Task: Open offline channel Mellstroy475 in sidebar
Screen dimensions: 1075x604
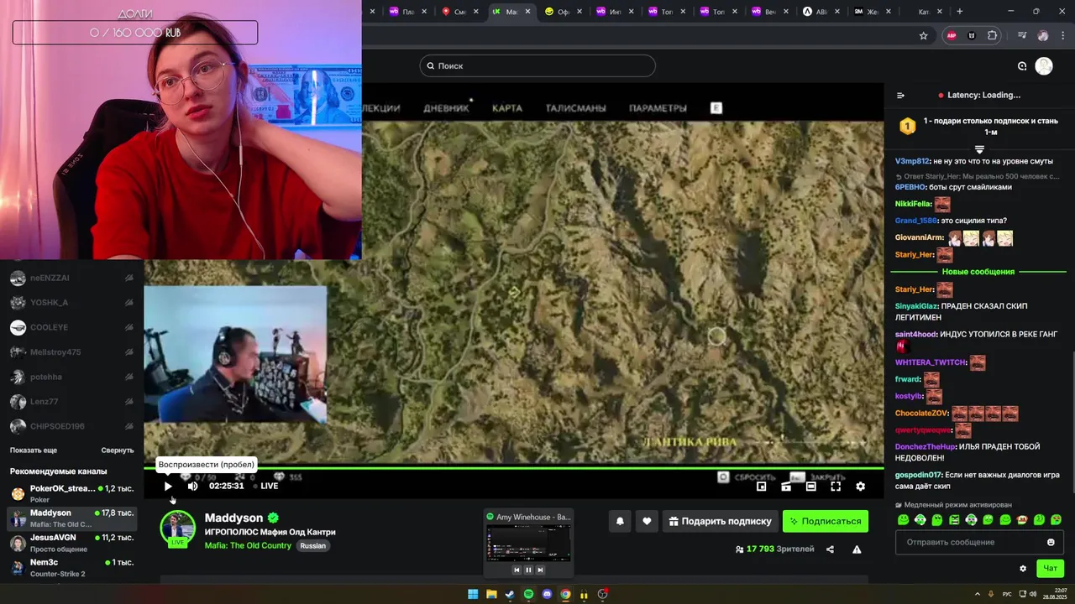Action: pyautogui.click(x=72, y=352)
